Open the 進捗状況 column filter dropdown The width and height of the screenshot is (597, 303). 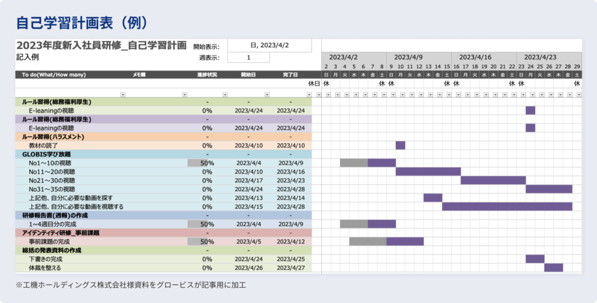point(224,94)
